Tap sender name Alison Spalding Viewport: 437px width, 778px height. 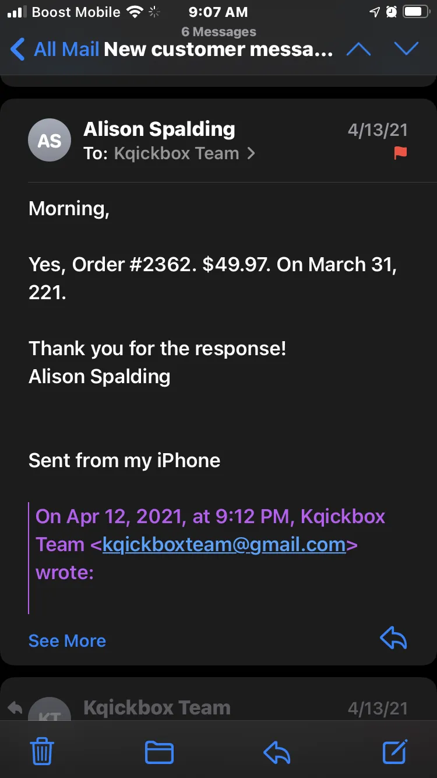[159, 129]
